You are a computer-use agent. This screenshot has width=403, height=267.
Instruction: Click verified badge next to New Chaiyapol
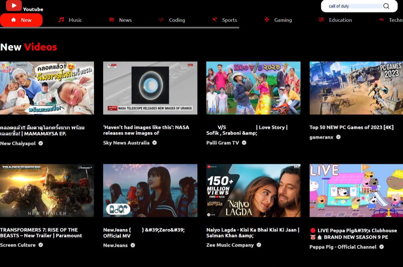[41, 143]
